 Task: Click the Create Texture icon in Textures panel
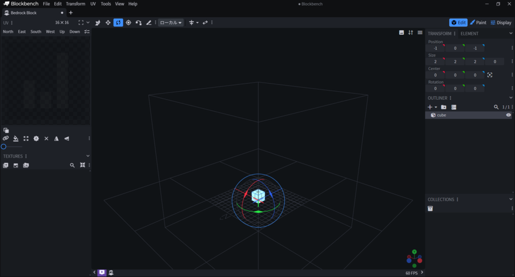click(x=16, y=165)
